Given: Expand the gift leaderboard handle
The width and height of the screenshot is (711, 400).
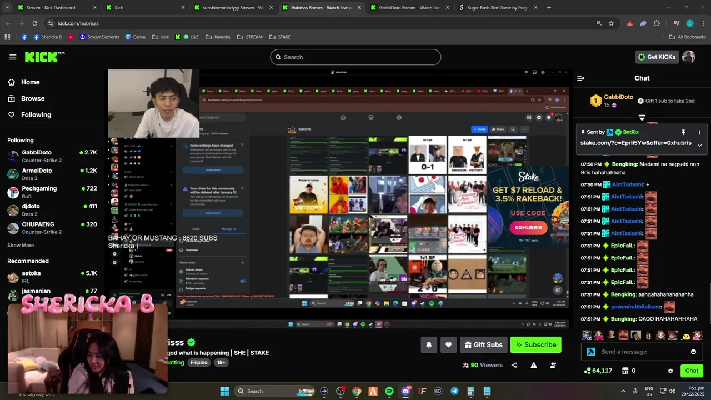Looking at the screenshot, I should click(x=642, y=117).
